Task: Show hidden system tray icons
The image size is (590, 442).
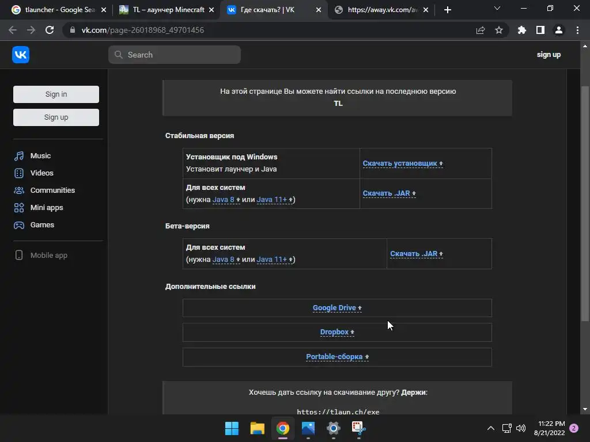Action: click(x=491, y=428)
